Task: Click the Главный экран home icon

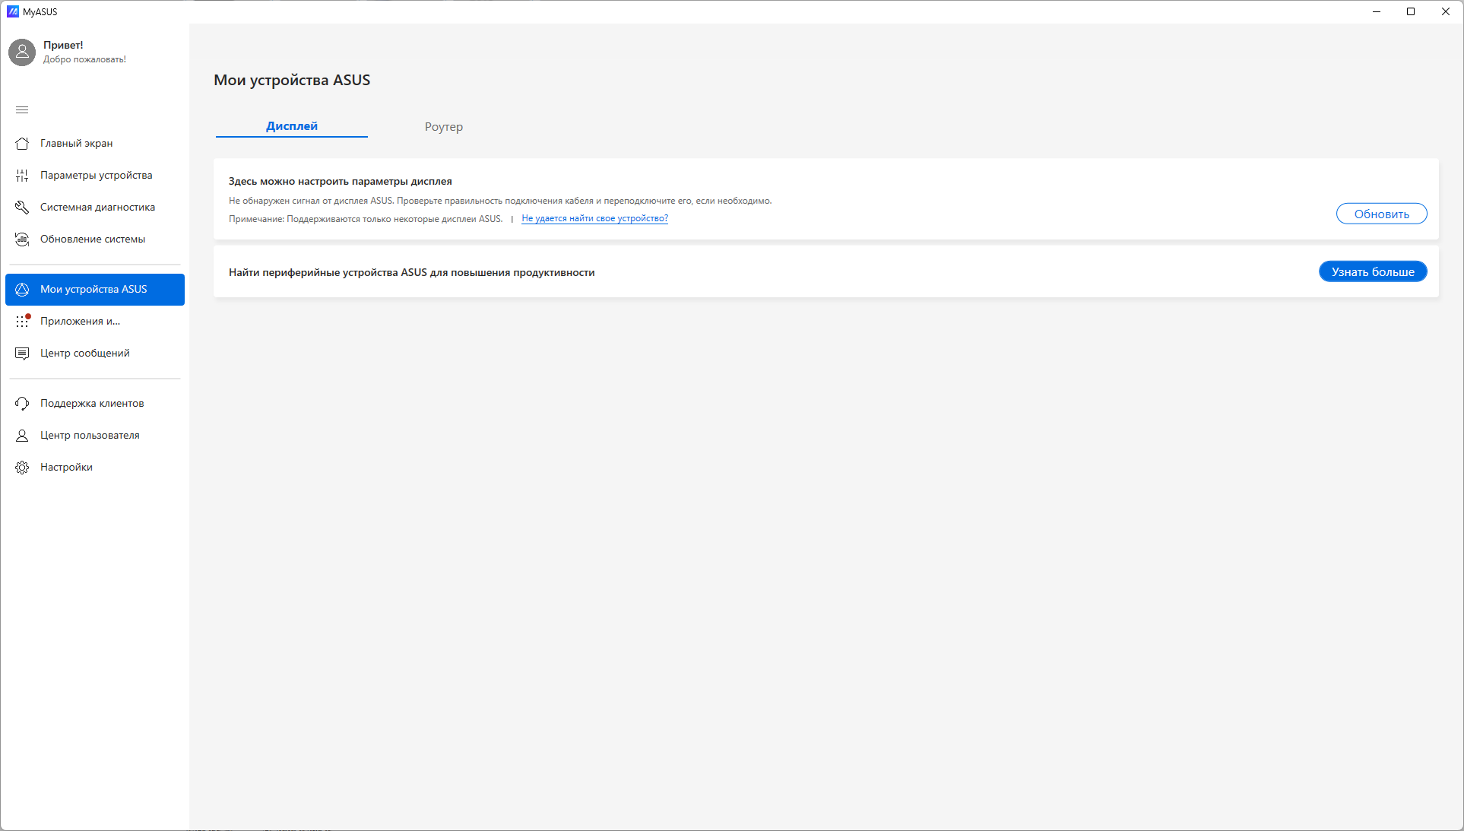Action: [x=22, y=144]
